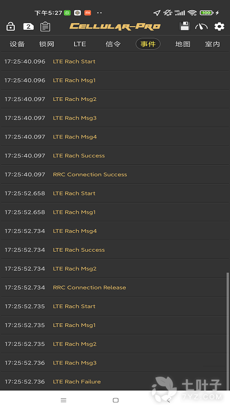Open the speedometer gauge icon
This screenshot has width=230, height=410.
[x=201, y=27]
